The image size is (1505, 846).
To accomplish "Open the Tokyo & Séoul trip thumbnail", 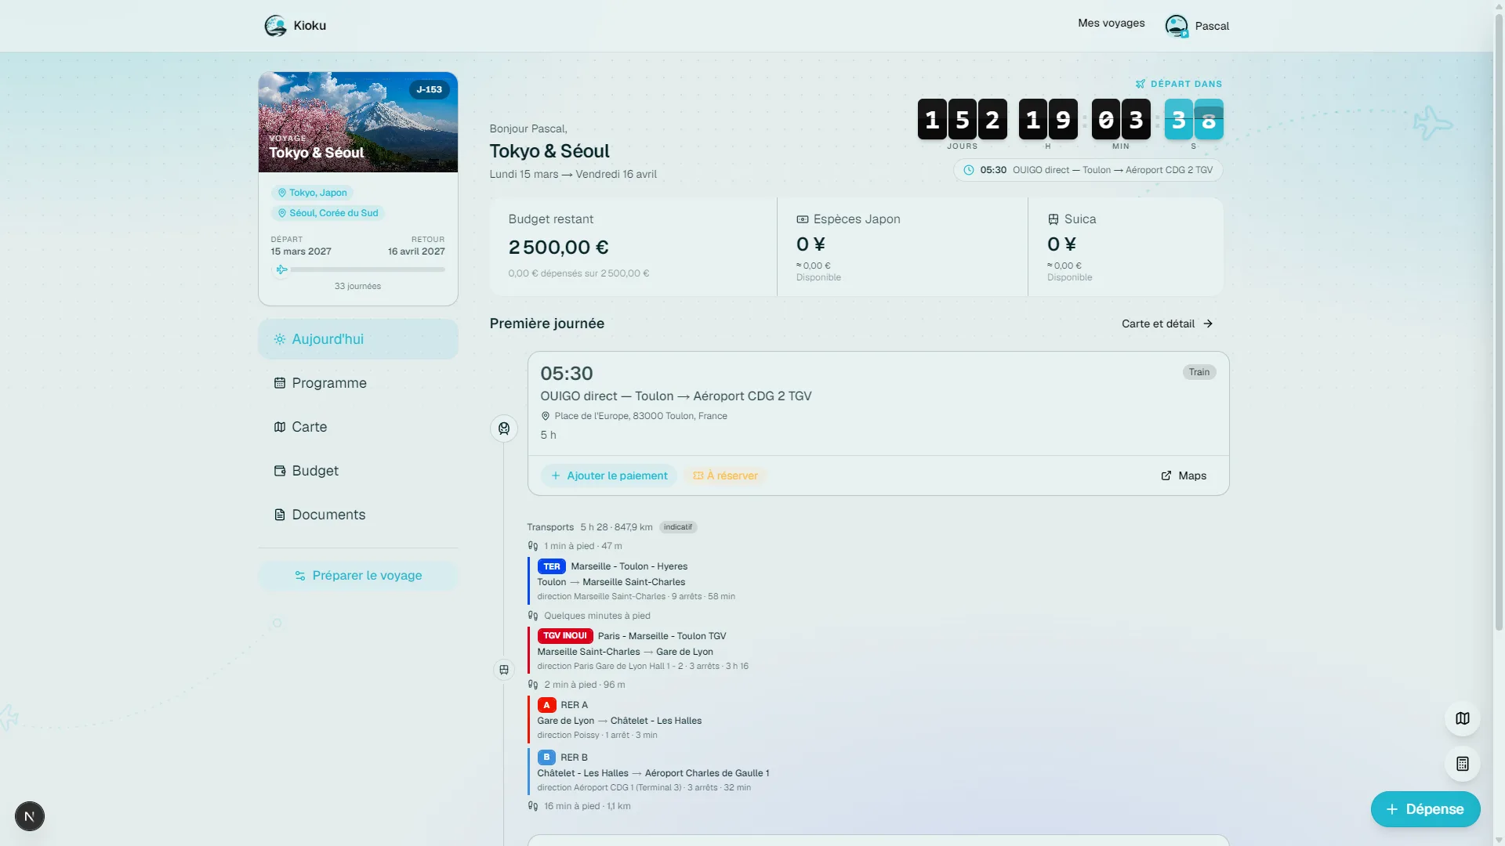I will 358,122.
